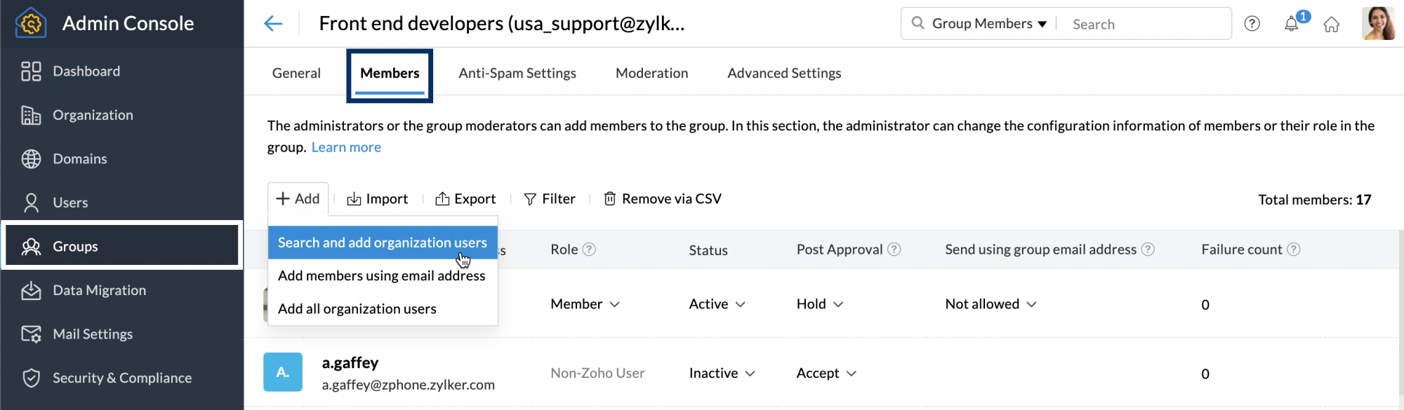
Task: Click the a.gaffey avatar tile
Action: pyautogui.click(x=283, y=372)
